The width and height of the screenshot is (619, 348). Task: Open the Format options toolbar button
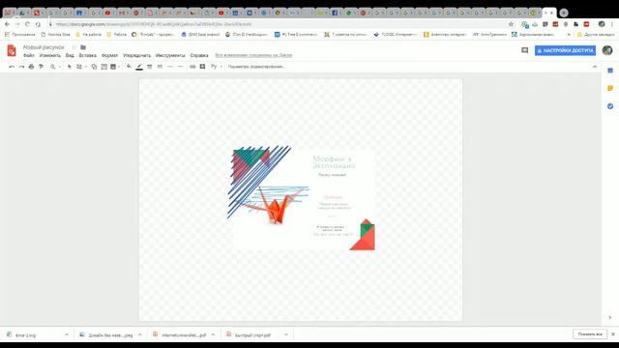click(x=256, y=67)
